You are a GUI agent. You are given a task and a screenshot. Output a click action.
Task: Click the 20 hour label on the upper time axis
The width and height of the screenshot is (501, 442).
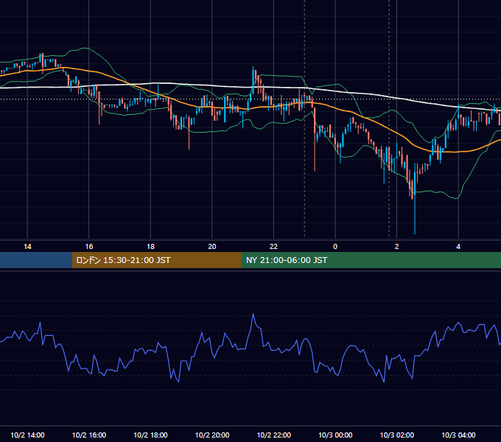click(x=212, y=247)
